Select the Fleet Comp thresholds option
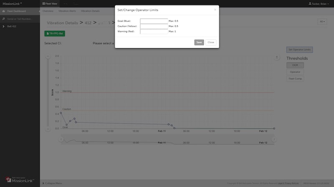 tap(295, 79)
